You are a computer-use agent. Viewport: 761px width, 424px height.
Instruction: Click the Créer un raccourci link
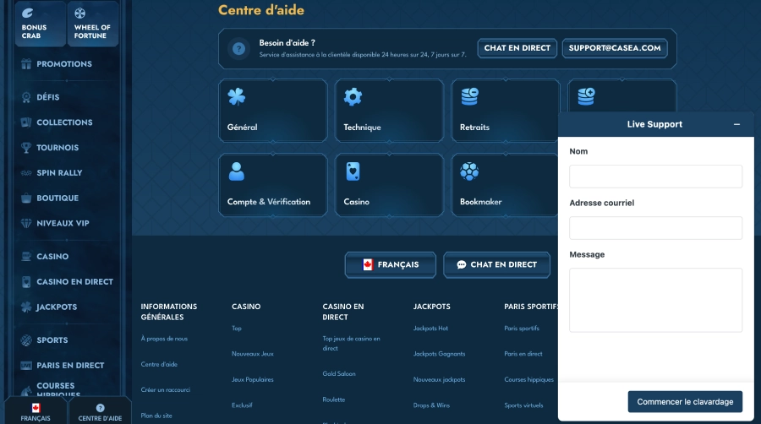click(166, 389)
